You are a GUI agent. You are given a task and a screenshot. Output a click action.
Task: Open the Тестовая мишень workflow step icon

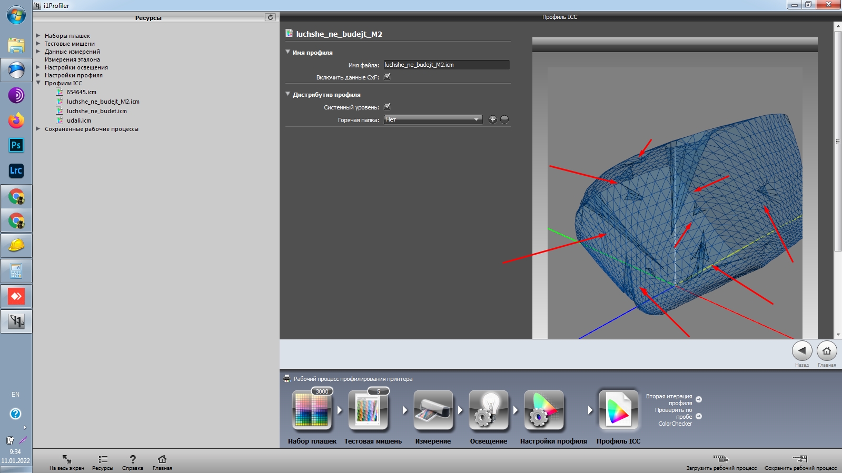tap(369, 410)
